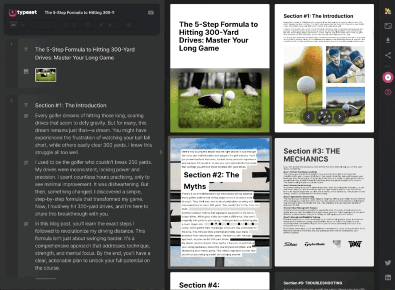Open the text style dropdown arrow
The width and height of the screenshot is (395, 290).
(55, 25)
